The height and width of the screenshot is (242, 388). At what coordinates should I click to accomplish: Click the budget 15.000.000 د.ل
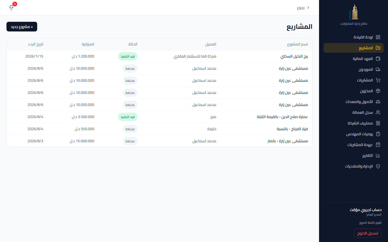tap(82, 141)
